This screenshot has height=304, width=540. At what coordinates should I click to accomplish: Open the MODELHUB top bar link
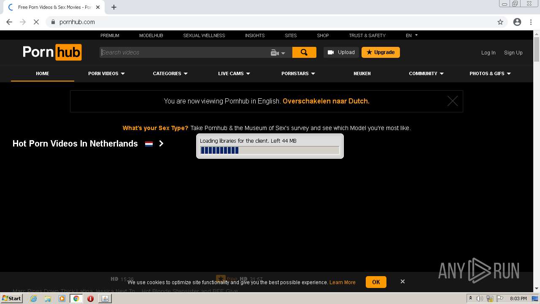pos(151,35)
